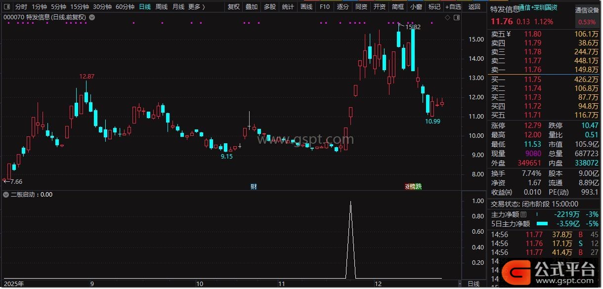Expand 更多 periods list
This screenshot has height=289, width=603.
coord(197,7)
